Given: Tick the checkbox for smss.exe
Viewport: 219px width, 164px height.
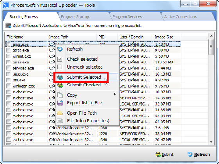Looking at the screenshot, I should 9,44.
